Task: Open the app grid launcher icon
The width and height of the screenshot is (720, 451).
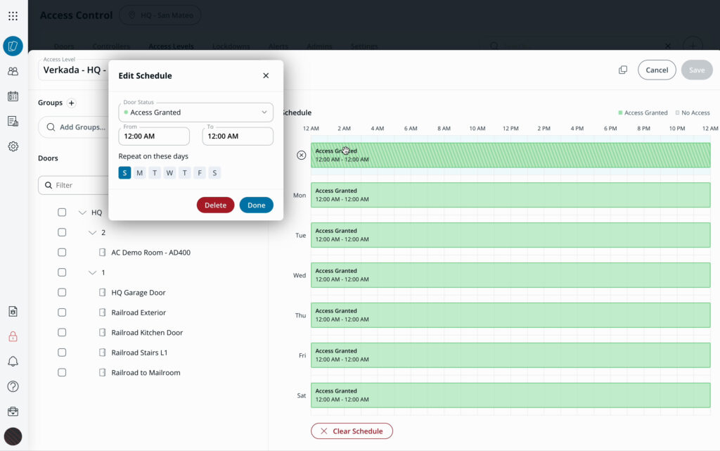Action: click(13, 15)
